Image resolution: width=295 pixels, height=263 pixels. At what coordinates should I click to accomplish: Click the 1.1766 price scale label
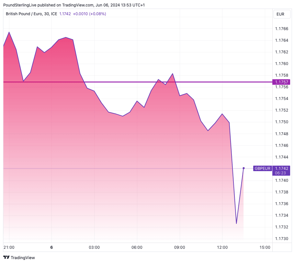click(x=281, y=29)
